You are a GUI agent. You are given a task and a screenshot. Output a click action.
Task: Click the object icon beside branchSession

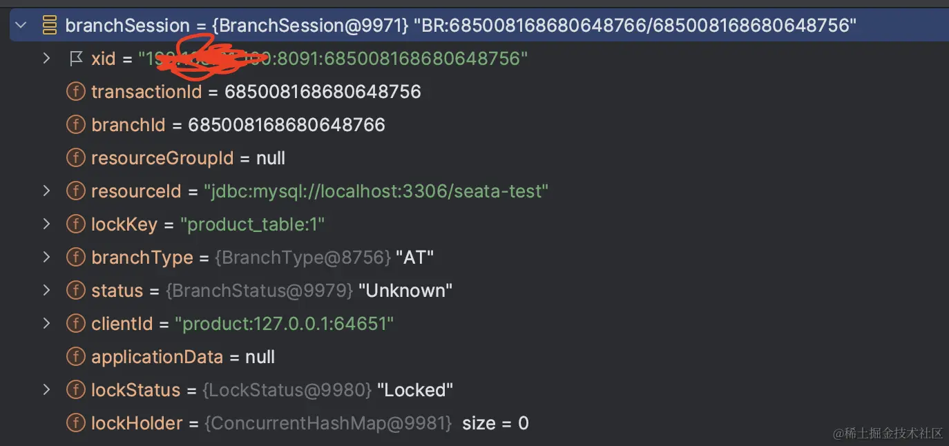(x=48, y=24)
